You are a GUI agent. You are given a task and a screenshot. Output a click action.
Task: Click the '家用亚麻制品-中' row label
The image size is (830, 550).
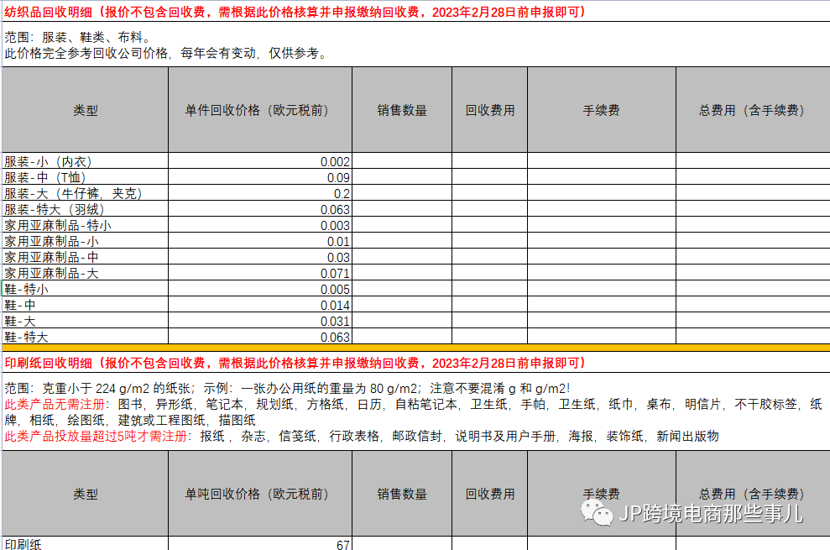[51, 257]
